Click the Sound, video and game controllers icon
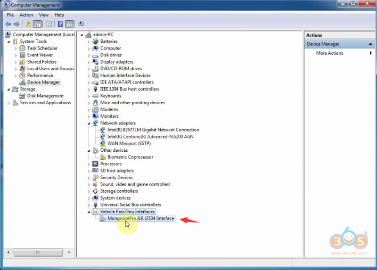The width and height of the screenshot is (377, 270). coord(96,184)
